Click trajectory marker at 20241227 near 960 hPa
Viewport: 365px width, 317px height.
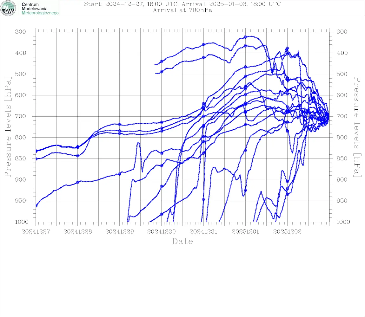[x=36, y=206]
